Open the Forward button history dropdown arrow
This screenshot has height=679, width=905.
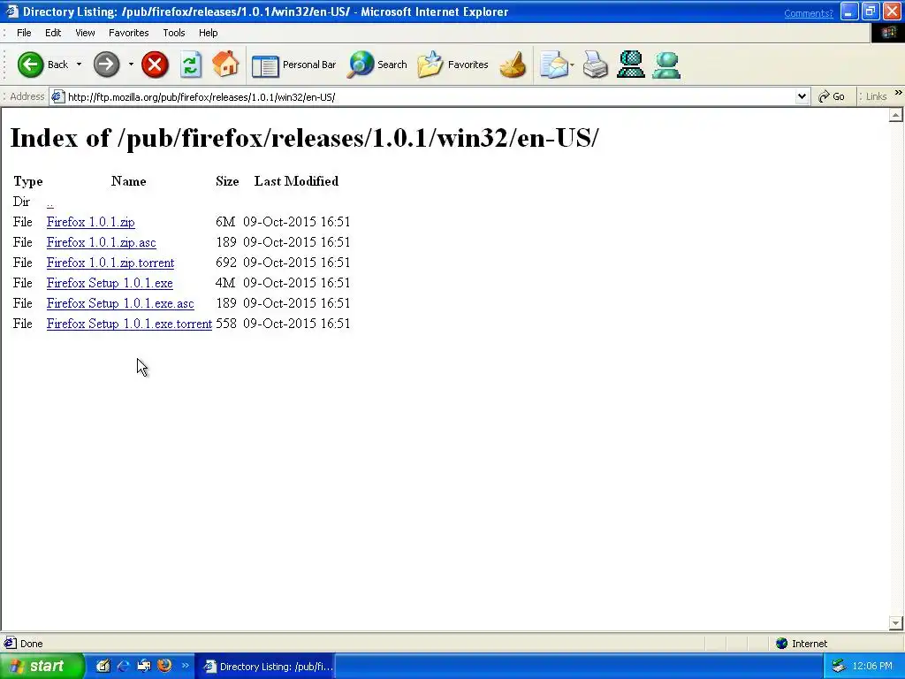[131, 64]
